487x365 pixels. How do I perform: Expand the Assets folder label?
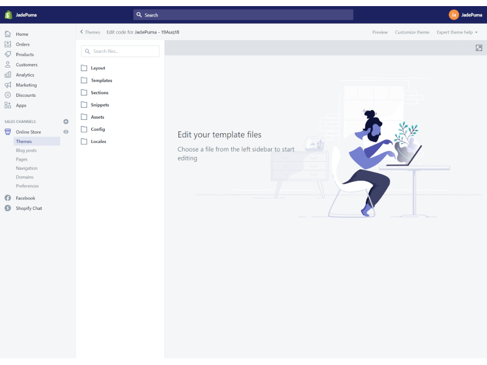97,117
